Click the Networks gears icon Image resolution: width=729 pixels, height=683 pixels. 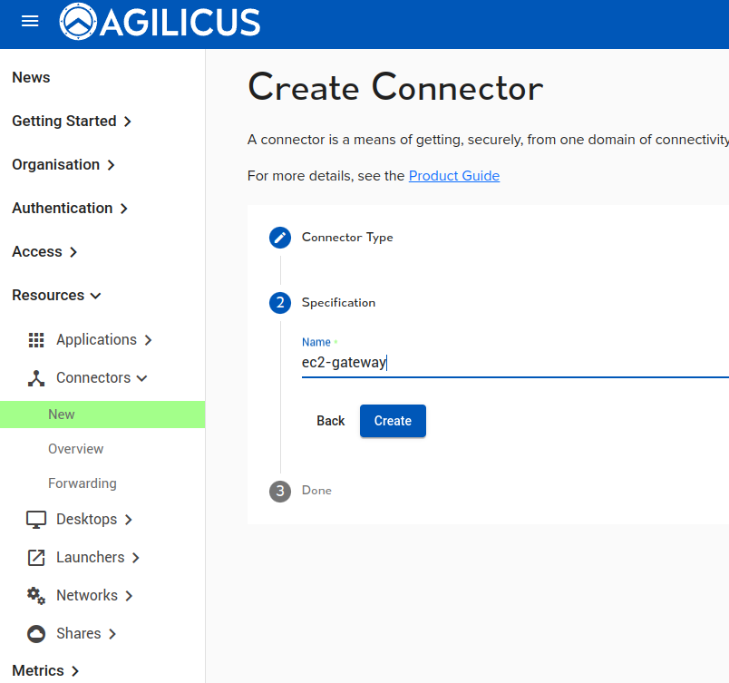tap(36, 596)
